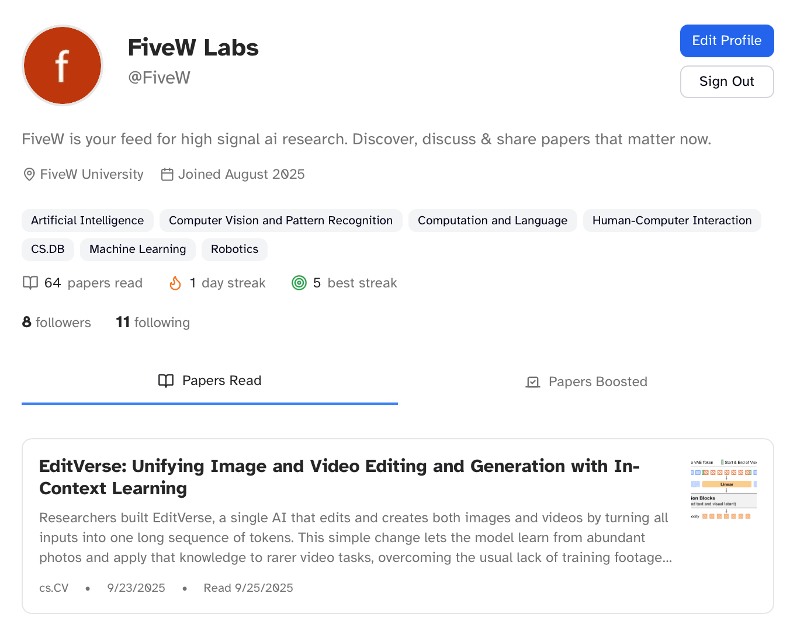Switch to the Papers Read tab
This screenshot has height=621, width=790.
pyautogui.click(x=210, y=381)
